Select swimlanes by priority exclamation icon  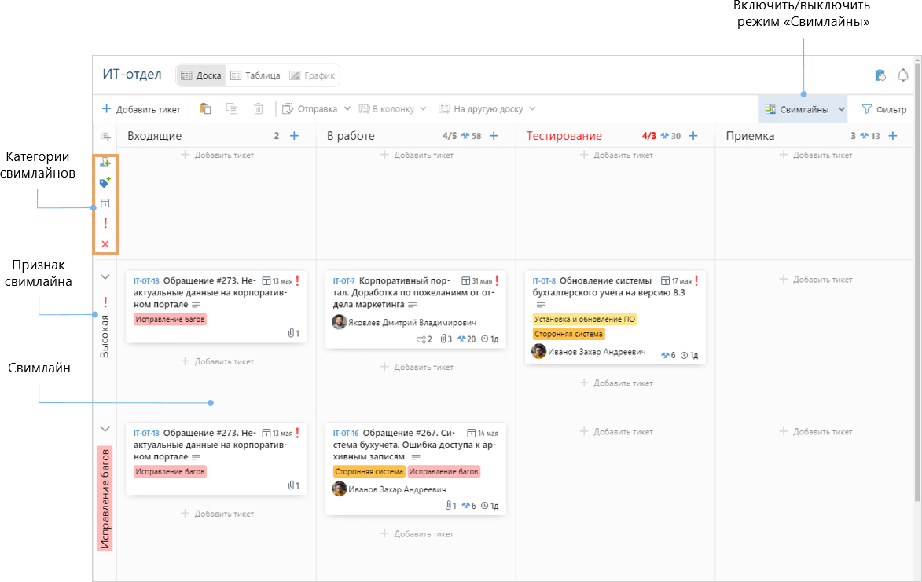pyautogui.click(x=105, y=223)
